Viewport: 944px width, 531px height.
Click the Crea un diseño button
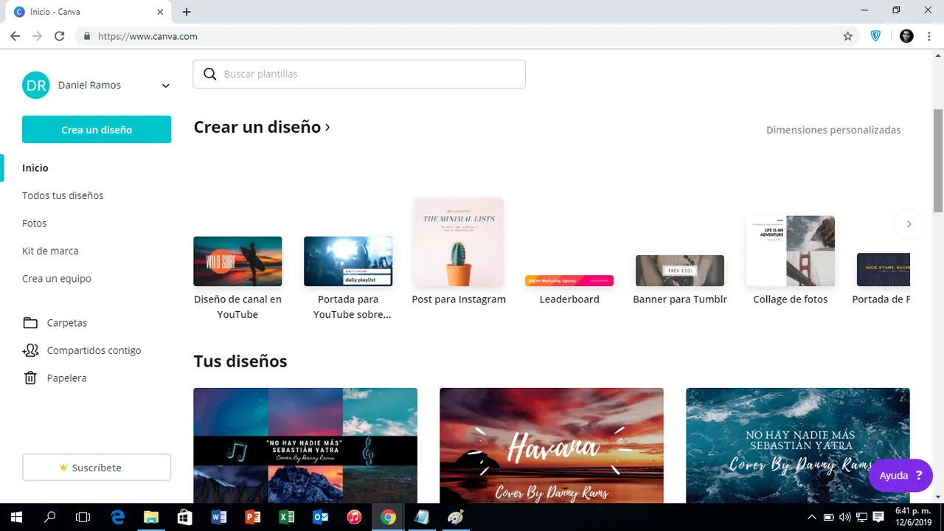click(97, 129)
